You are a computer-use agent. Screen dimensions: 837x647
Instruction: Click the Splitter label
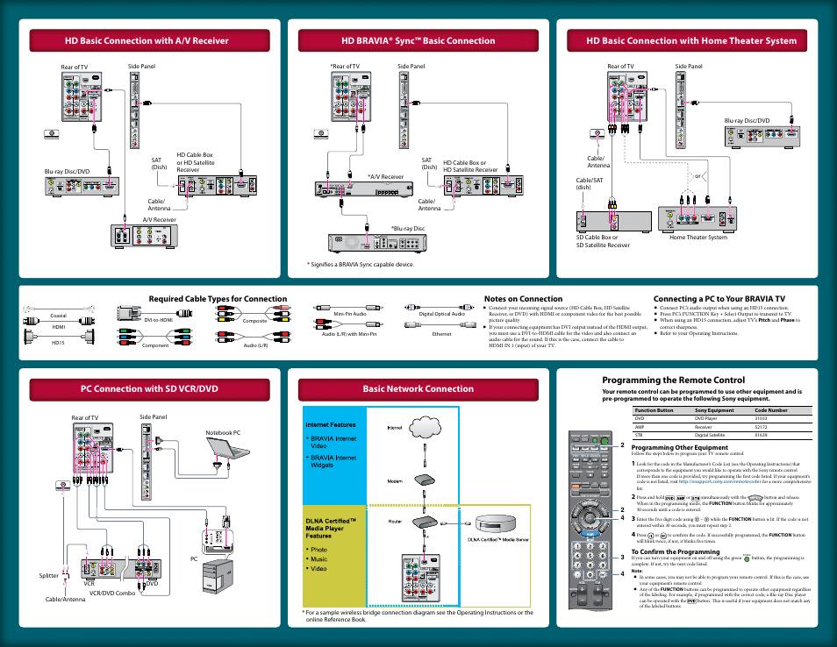click(48, 575)
